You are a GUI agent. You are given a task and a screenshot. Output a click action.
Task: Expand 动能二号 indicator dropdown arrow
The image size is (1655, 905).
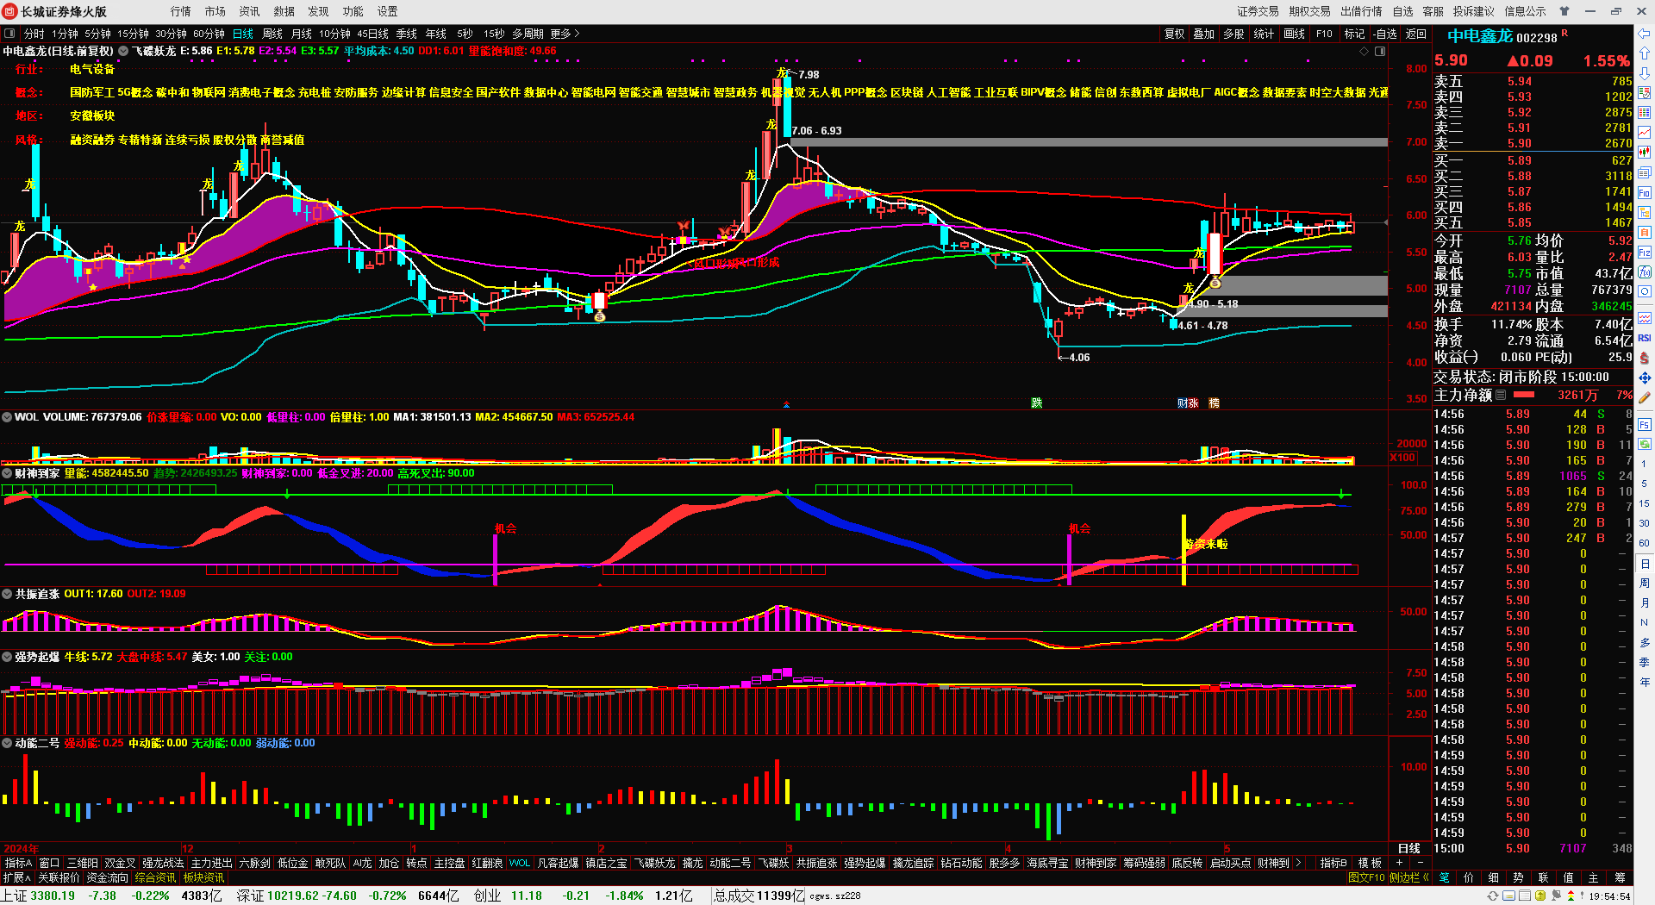[x=7, y=743]
